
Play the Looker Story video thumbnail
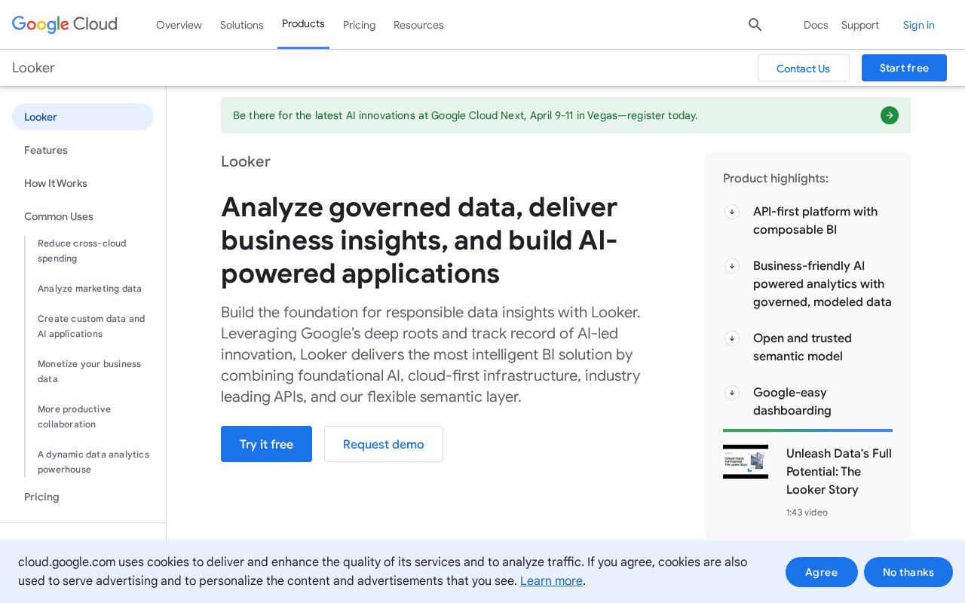click(746, 461)
